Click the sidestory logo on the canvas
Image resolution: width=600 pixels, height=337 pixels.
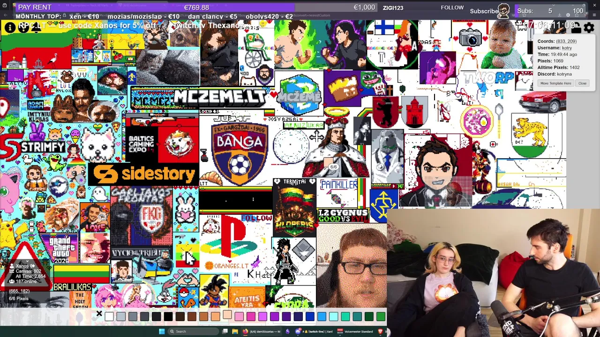pos(143,174)
